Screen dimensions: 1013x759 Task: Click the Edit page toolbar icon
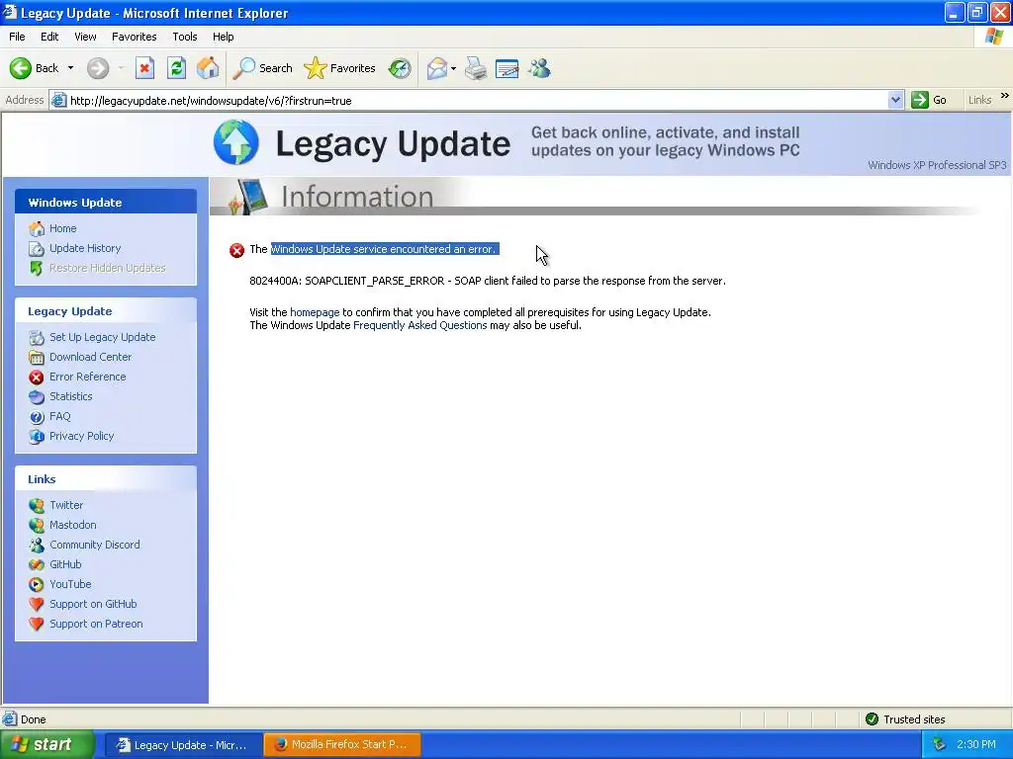point(507,68)
